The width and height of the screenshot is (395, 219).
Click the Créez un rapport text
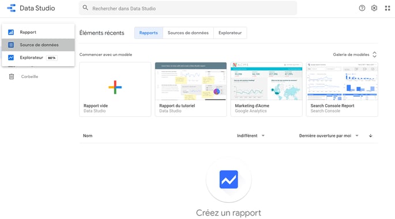[x=228, y=213]
